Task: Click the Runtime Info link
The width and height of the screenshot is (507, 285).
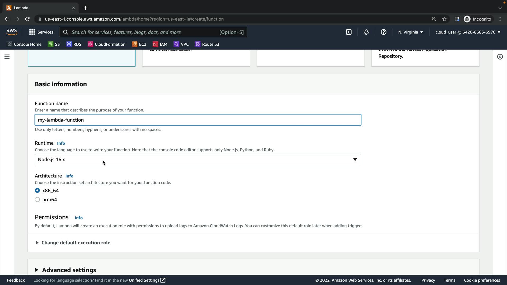Action: pos(61,143)
